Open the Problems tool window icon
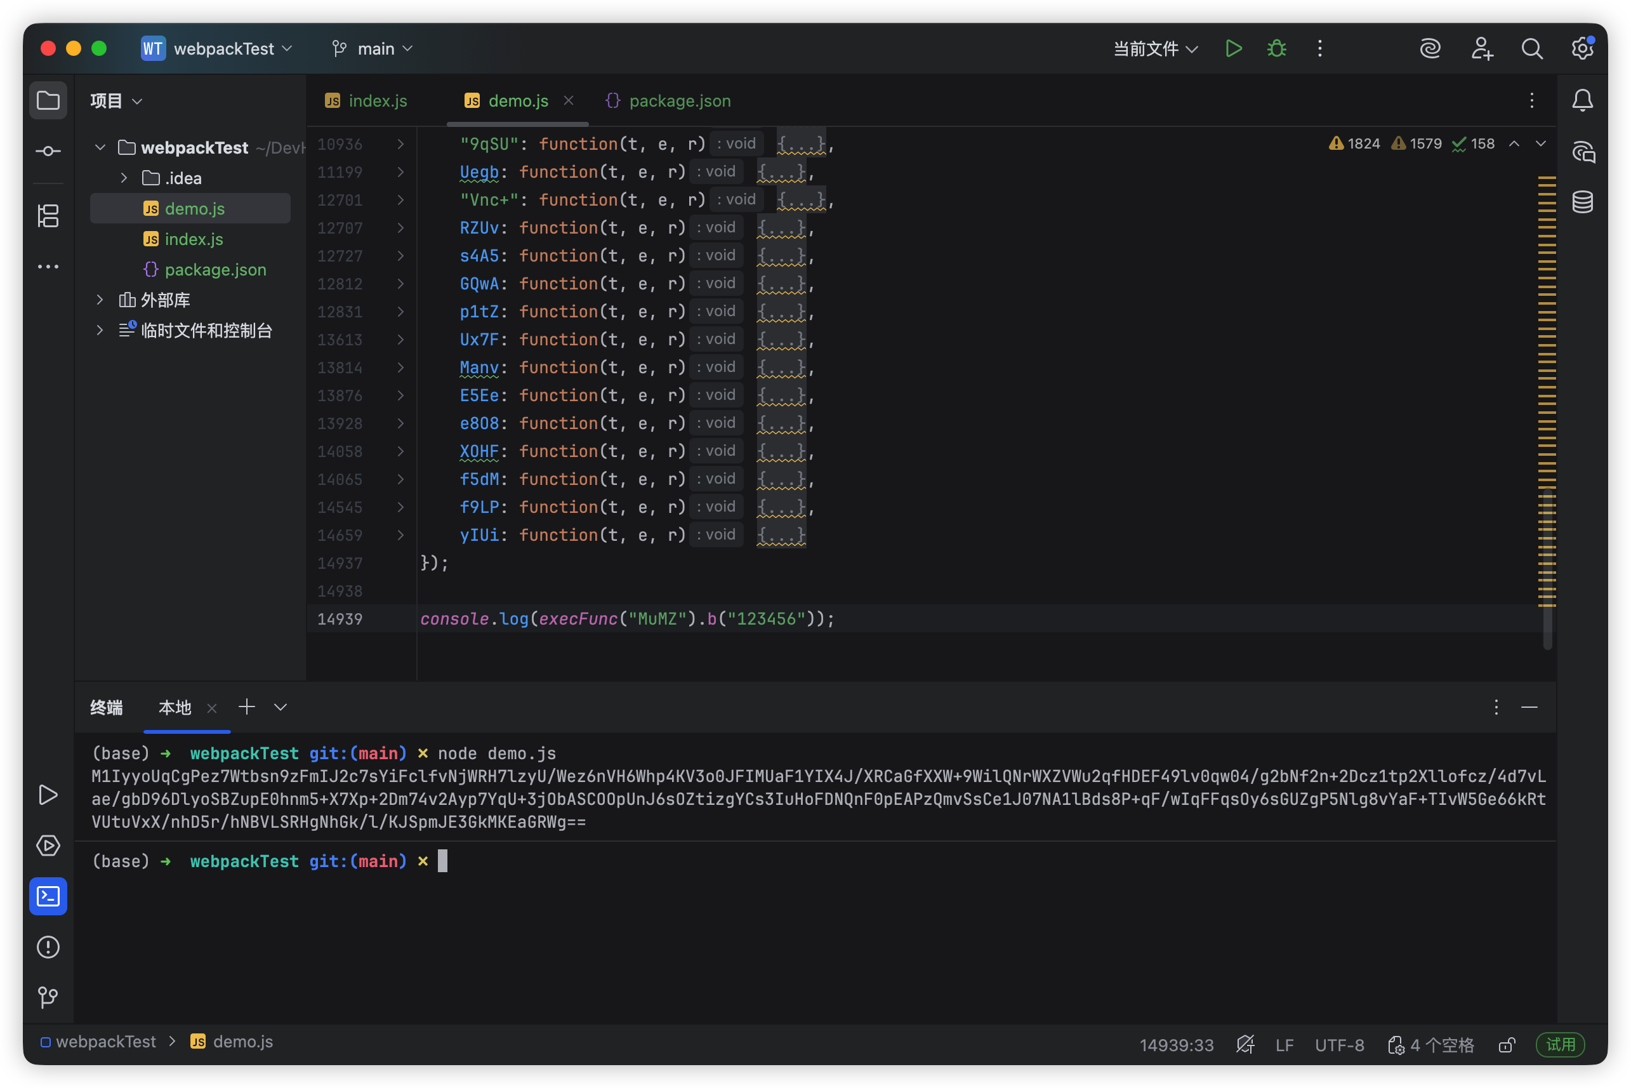 pyautogui.click(x=48, y=946)
